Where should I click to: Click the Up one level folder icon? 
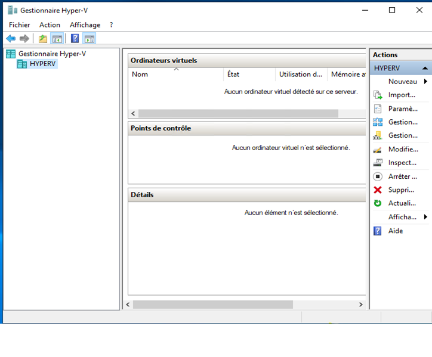pyautogui.click(x=42, y=39)
